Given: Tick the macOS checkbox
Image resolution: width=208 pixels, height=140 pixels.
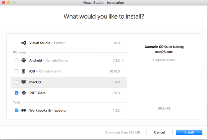Looking at the screenshot, I should tap(17, 82).
